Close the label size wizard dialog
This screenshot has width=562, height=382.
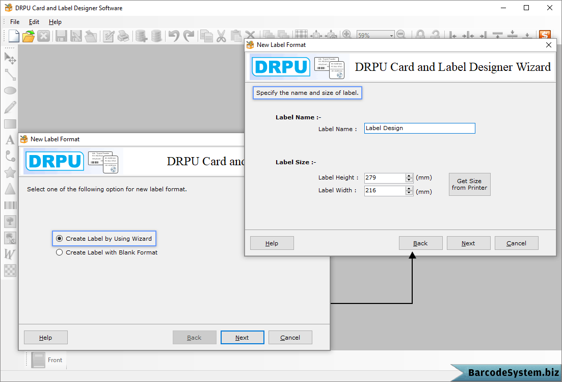pyautogui.click(x=548, y=45)
